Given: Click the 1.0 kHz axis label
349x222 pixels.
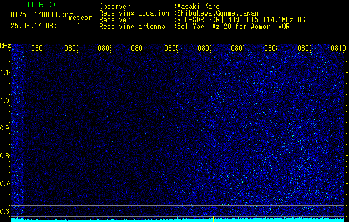Looking at the screenshot, I should point(6,100).
